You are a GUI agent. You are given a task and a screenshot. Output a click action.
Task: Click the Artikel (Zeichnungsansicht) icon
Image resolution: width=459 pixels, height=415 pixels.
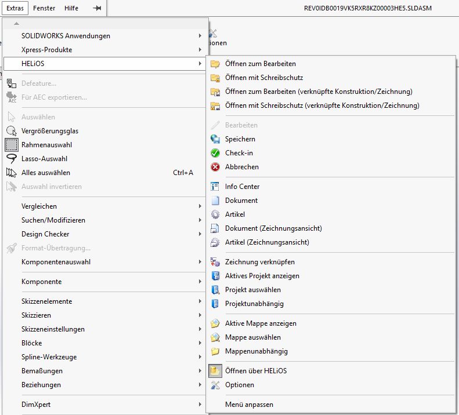point(215,242)
